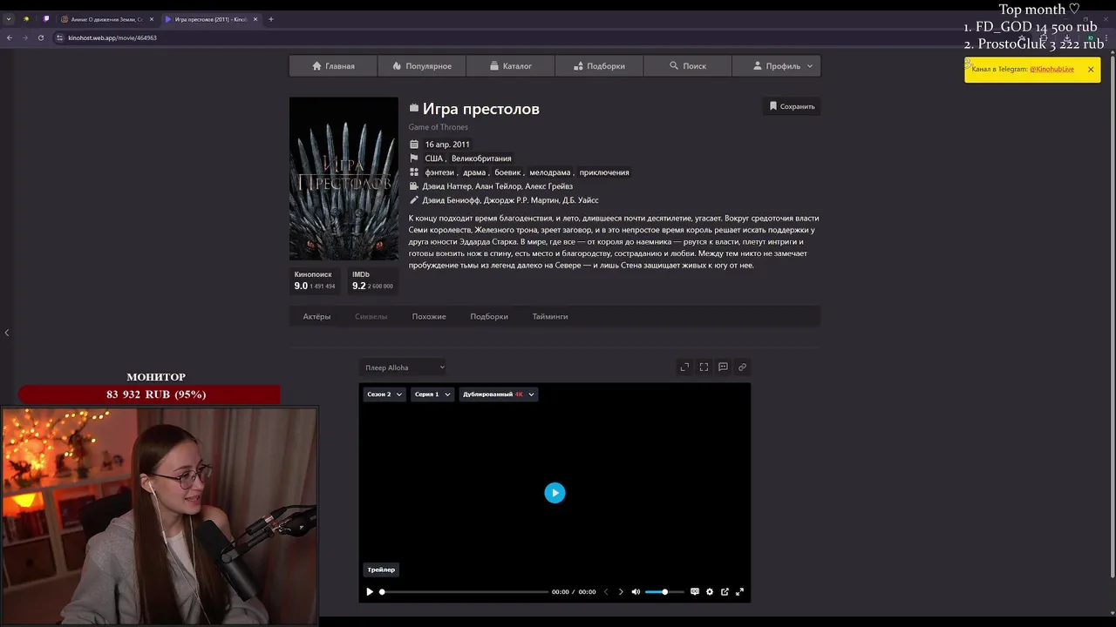Viewport: 1116px width, 627px height.
Task: Open the browser tab search dropdown arrow
Action: [9, 19]
